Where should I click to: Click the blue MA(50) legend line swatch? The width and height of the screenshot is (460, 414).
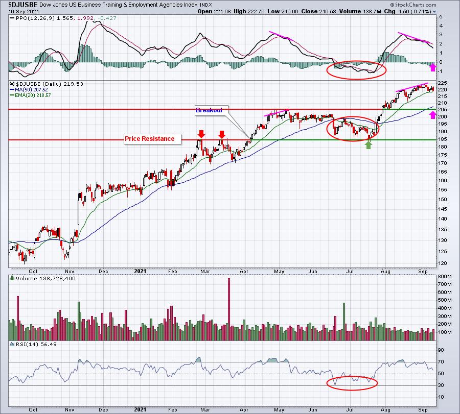(x=12, y=90)
